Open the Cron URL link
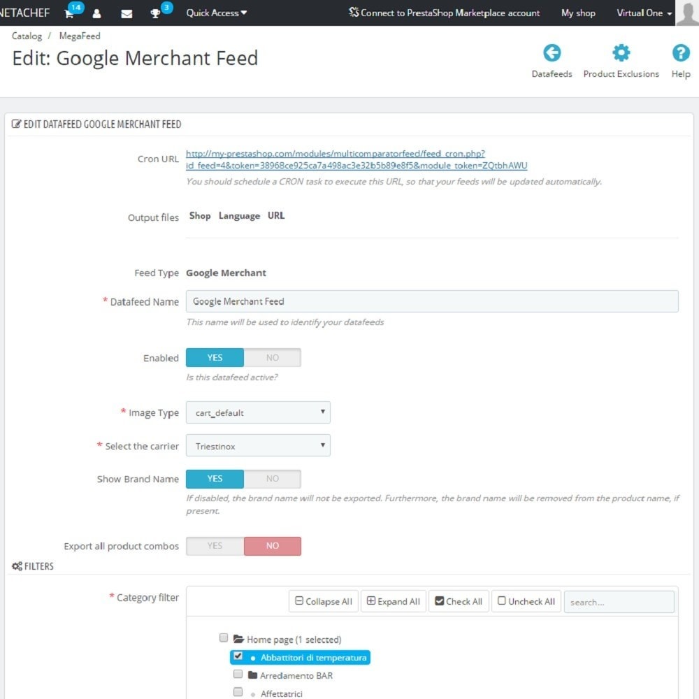Screen dimensions: 699x699 [356, 159]
